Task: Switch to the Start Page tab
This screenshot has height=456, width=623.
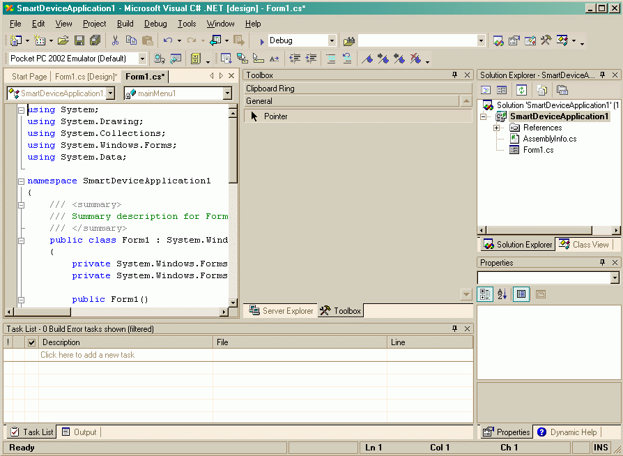Action: coord(29,76)
